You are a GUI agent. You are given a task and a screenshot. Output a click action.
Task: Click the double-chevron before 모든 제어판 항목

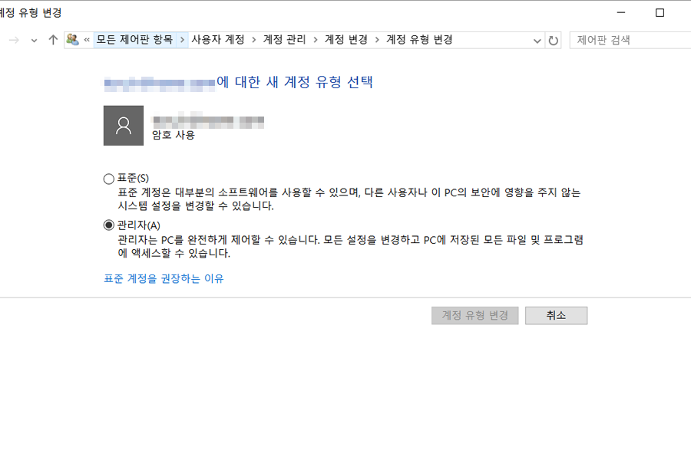pyautogui.click(x=87, y=40)
